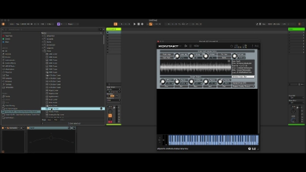Toggle the orange button right of Record
Screen dimensions: 306x172
pyautogui.click(x=150, y=24)
